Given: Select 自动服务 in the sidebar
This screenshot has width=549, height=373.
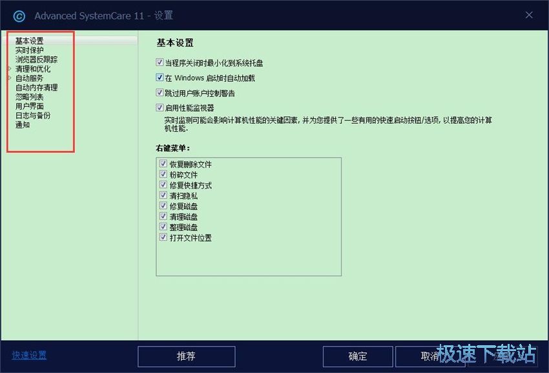Looking at the screenshot, I should [x=30, y=78].
